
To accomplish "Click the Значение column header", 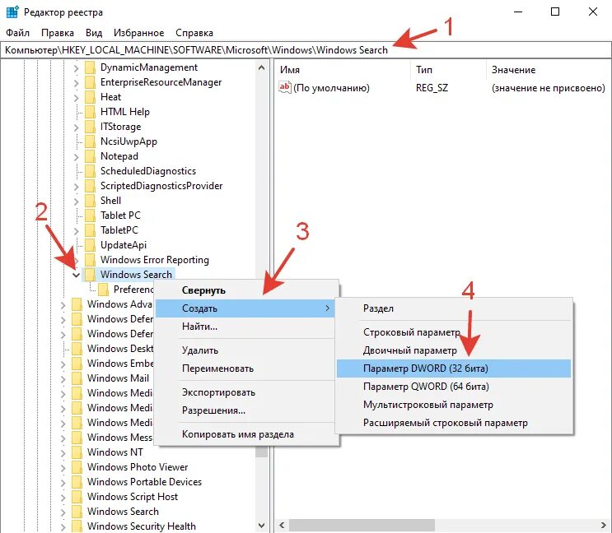I will [x=549, y=70].
